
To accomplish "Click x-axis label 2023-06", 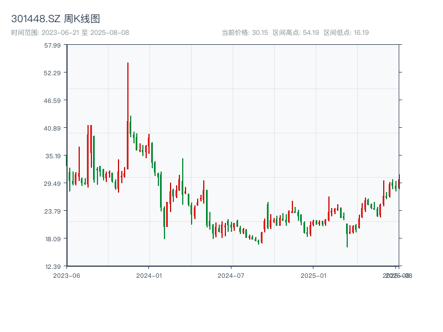I will pos(66,276).
